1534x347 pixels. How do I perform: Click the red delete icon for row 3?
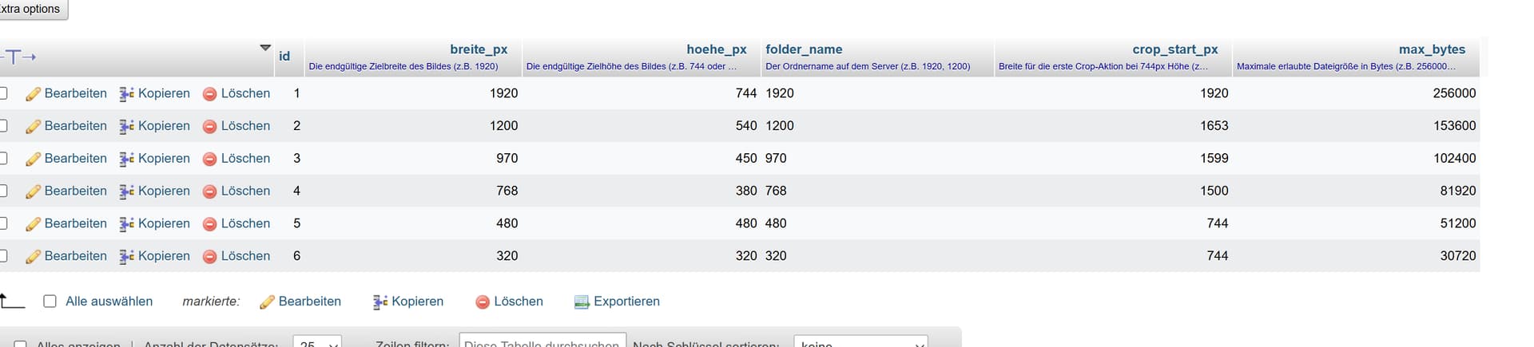209,159
